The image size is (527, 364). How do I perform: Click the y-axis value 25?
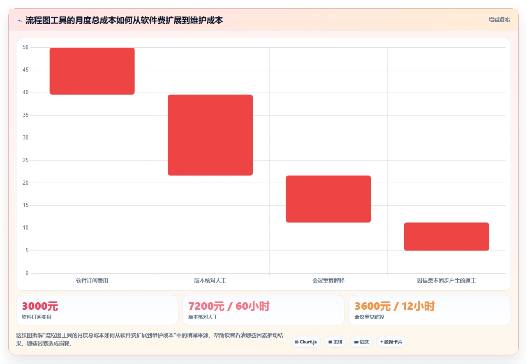tap(25, 160)
